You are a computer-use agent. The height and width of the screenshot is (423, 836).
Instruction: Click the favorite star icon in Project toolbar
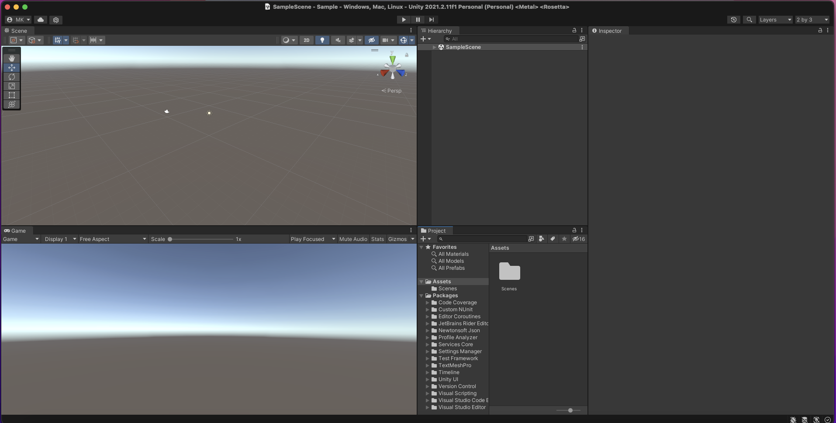[564, 239]
